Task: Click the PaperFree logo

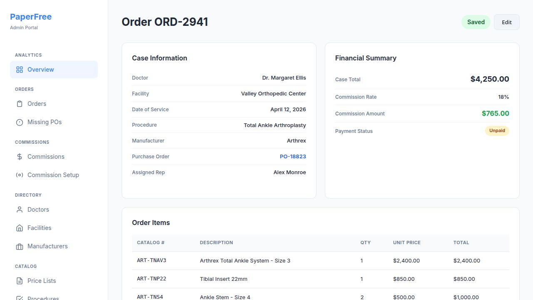Action: pyautogui.click(x=31, y=17)
